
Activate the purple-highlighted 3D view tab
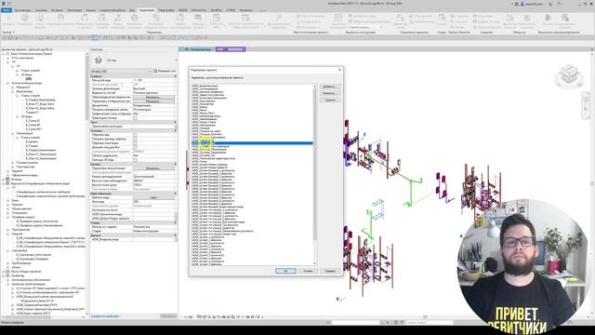pos(231,49)
